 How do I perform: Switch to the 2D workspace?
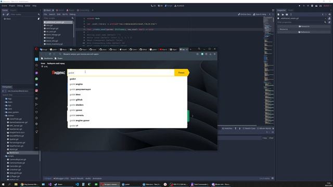tap(153, 6)
